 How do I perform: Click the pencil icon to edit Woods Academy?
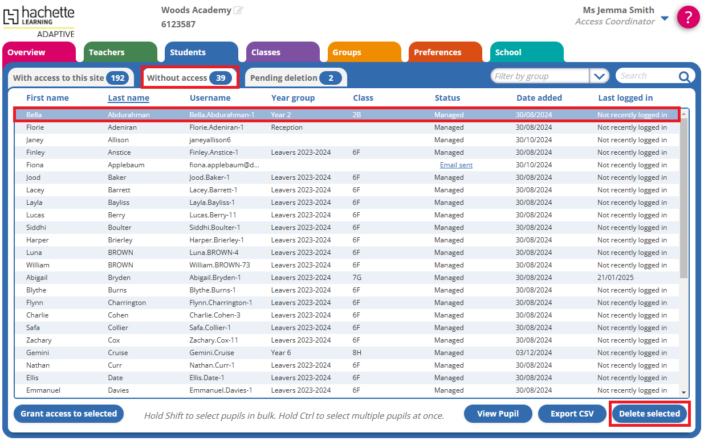click(x=239, y=9)
